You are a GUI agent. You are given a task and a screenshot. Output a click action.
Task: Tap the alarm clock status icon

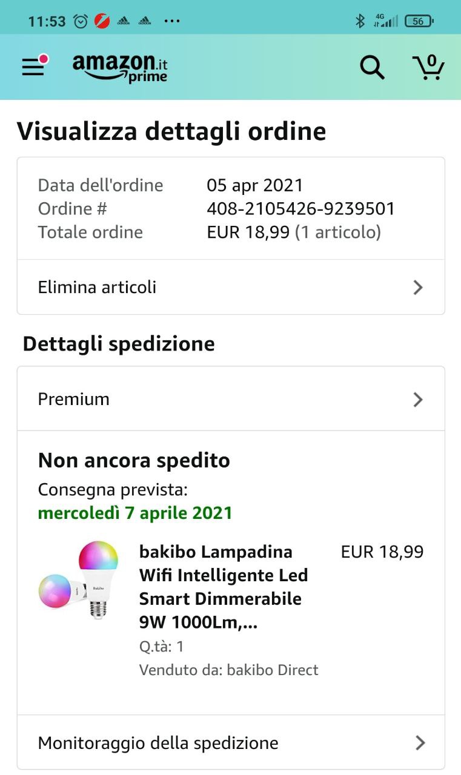[81, 21]
